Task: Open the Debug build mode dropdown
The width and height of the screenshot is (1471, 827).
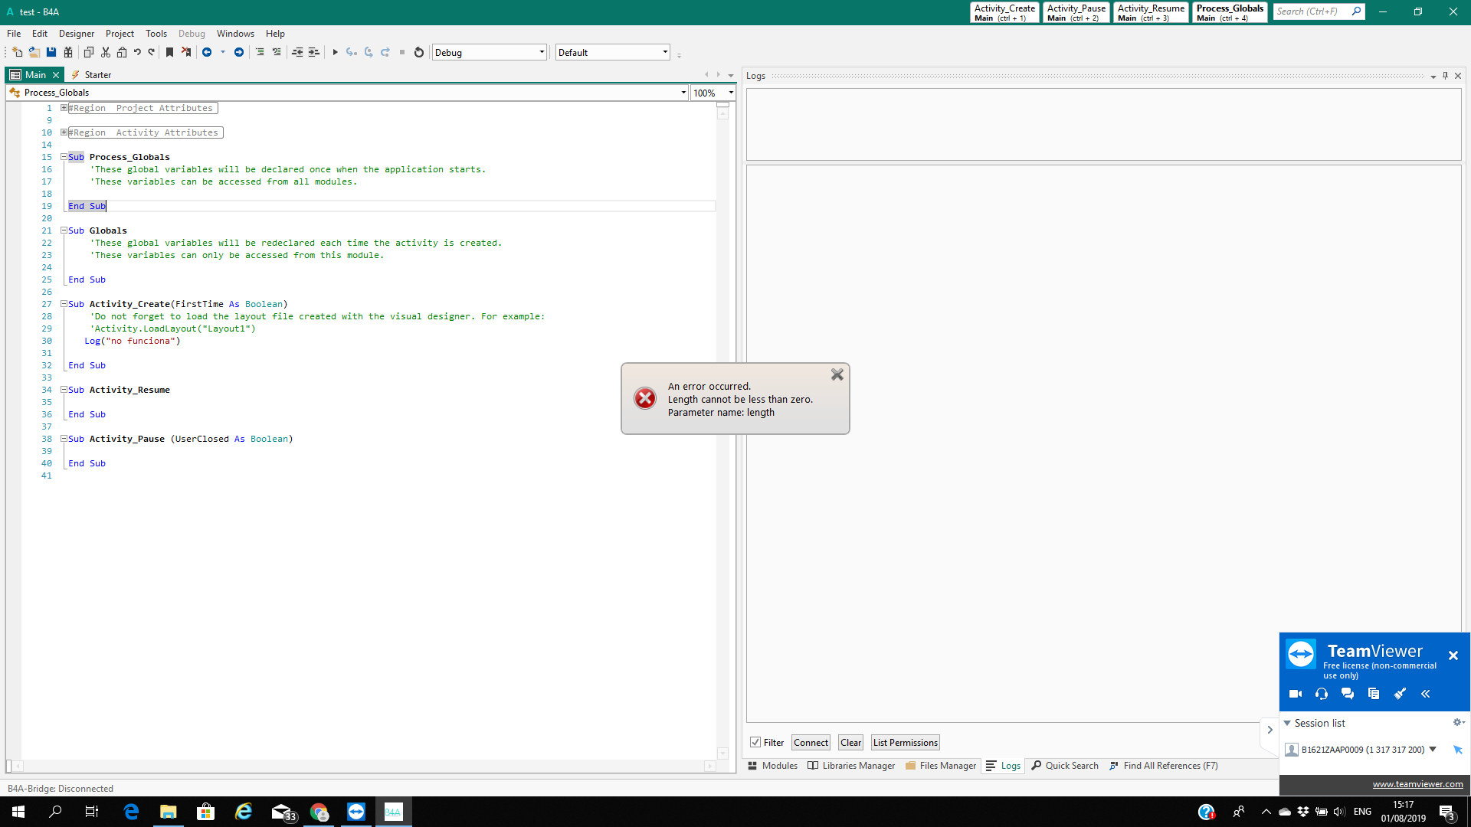Action: [x=541, y=52]
